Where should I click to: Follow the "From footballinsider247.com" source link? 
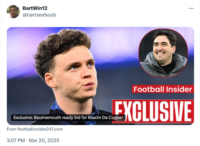(35, 129)
